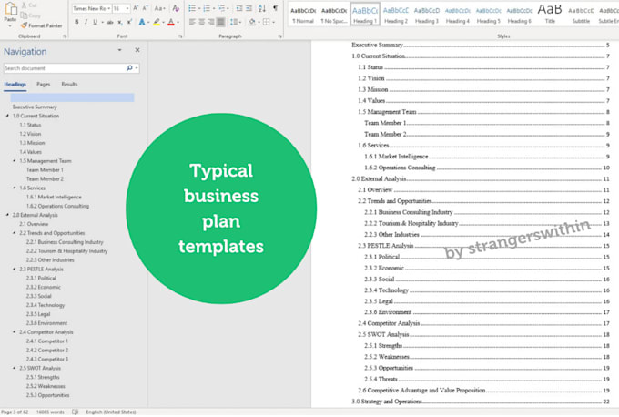Pick the yellow text highlight color
Viewport: 619px width, 417px height.
[157, 22]
